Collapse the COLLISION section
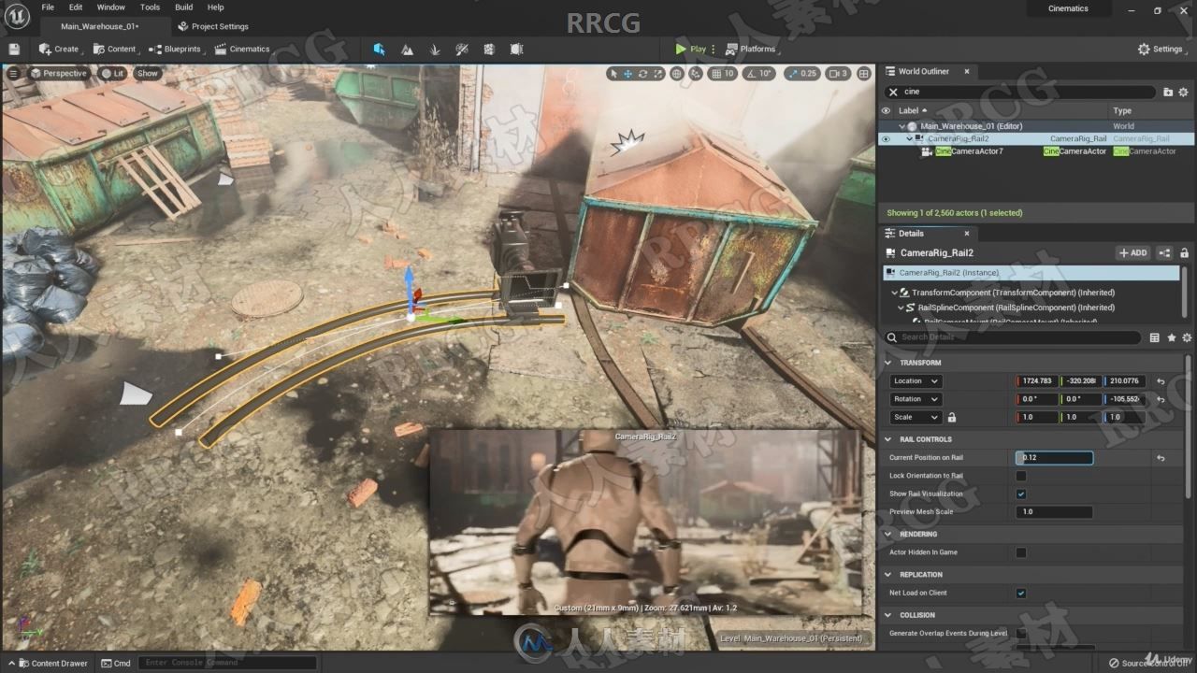1197x673 pixels. pos(888,615)
